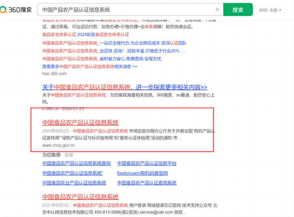Click the www.cnca.gov.cn URL
This screenshot has width=294, height=217.
58,145
